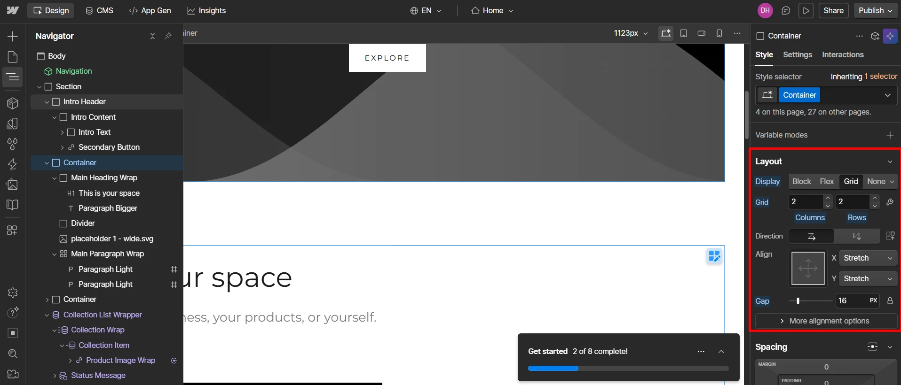901x385 pixels.
Task: Open the Components cube icon panel
Action: pos(13,103)
